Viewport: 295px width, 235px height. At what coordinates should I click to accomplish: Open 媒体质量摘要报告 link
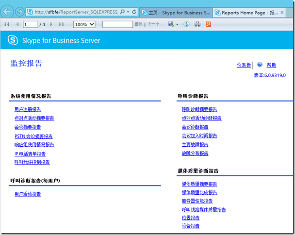click(x=199, y=184)
